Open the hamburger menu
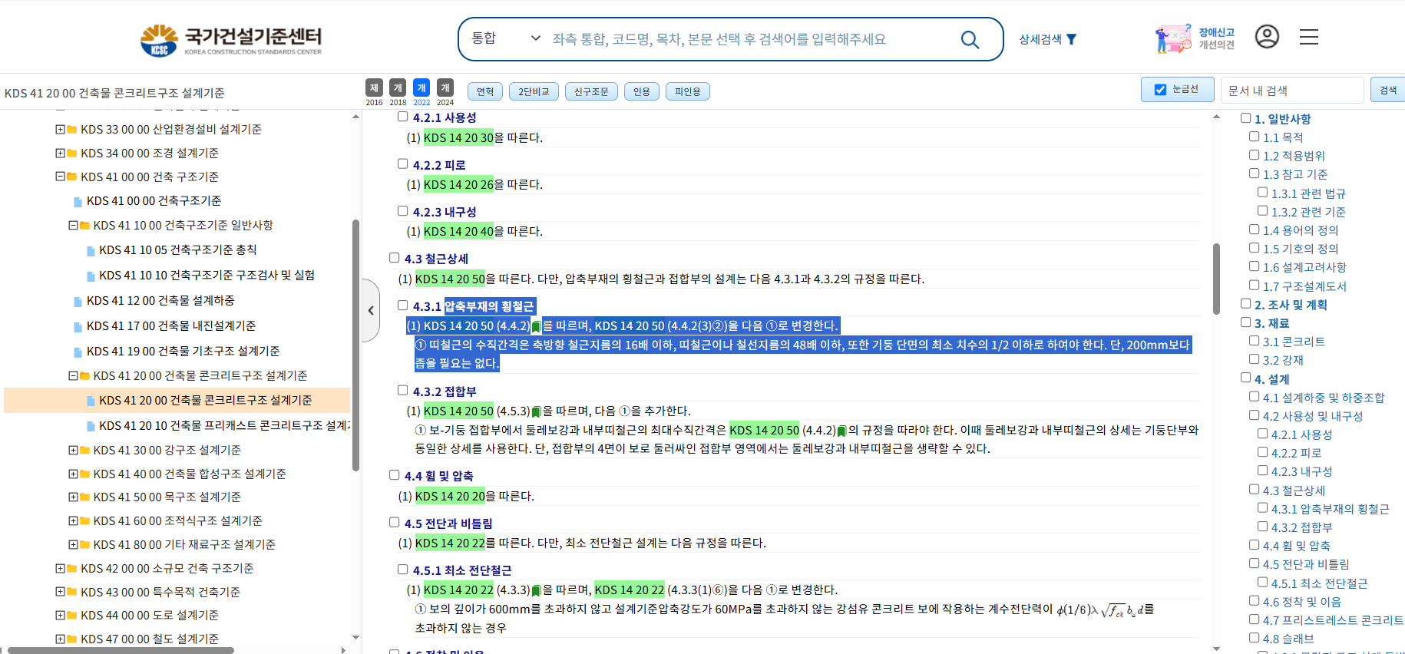Viewport: 1405px width, 654px height. pos(1309,37)
